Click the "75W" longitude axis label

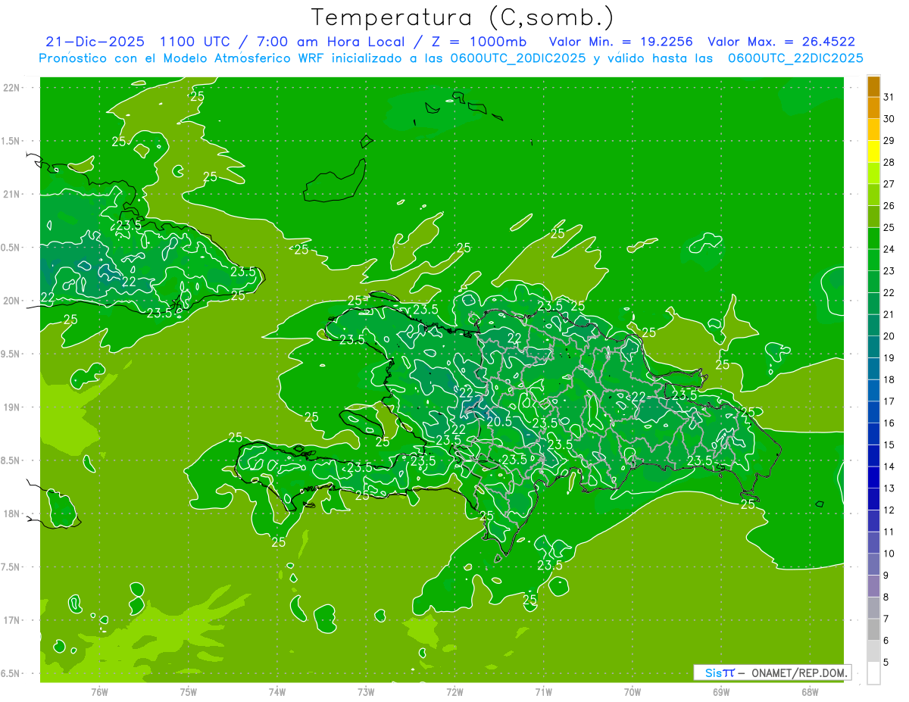pyautogui.click(x=189, y=692)
